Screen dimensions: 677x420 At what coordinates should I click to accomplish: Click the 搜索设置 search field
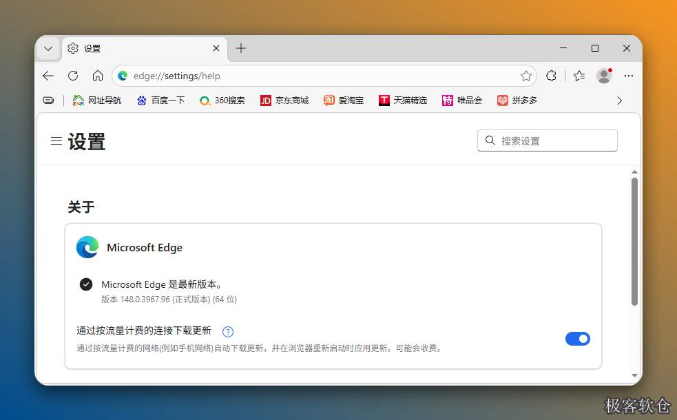(548, 140)
